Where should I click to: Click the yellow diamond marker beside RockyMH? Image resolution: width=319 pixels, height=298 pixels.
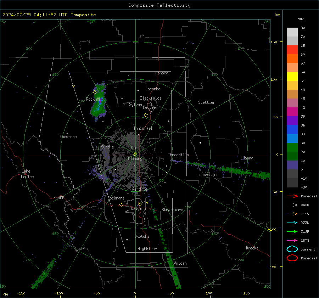click(95, 92)
